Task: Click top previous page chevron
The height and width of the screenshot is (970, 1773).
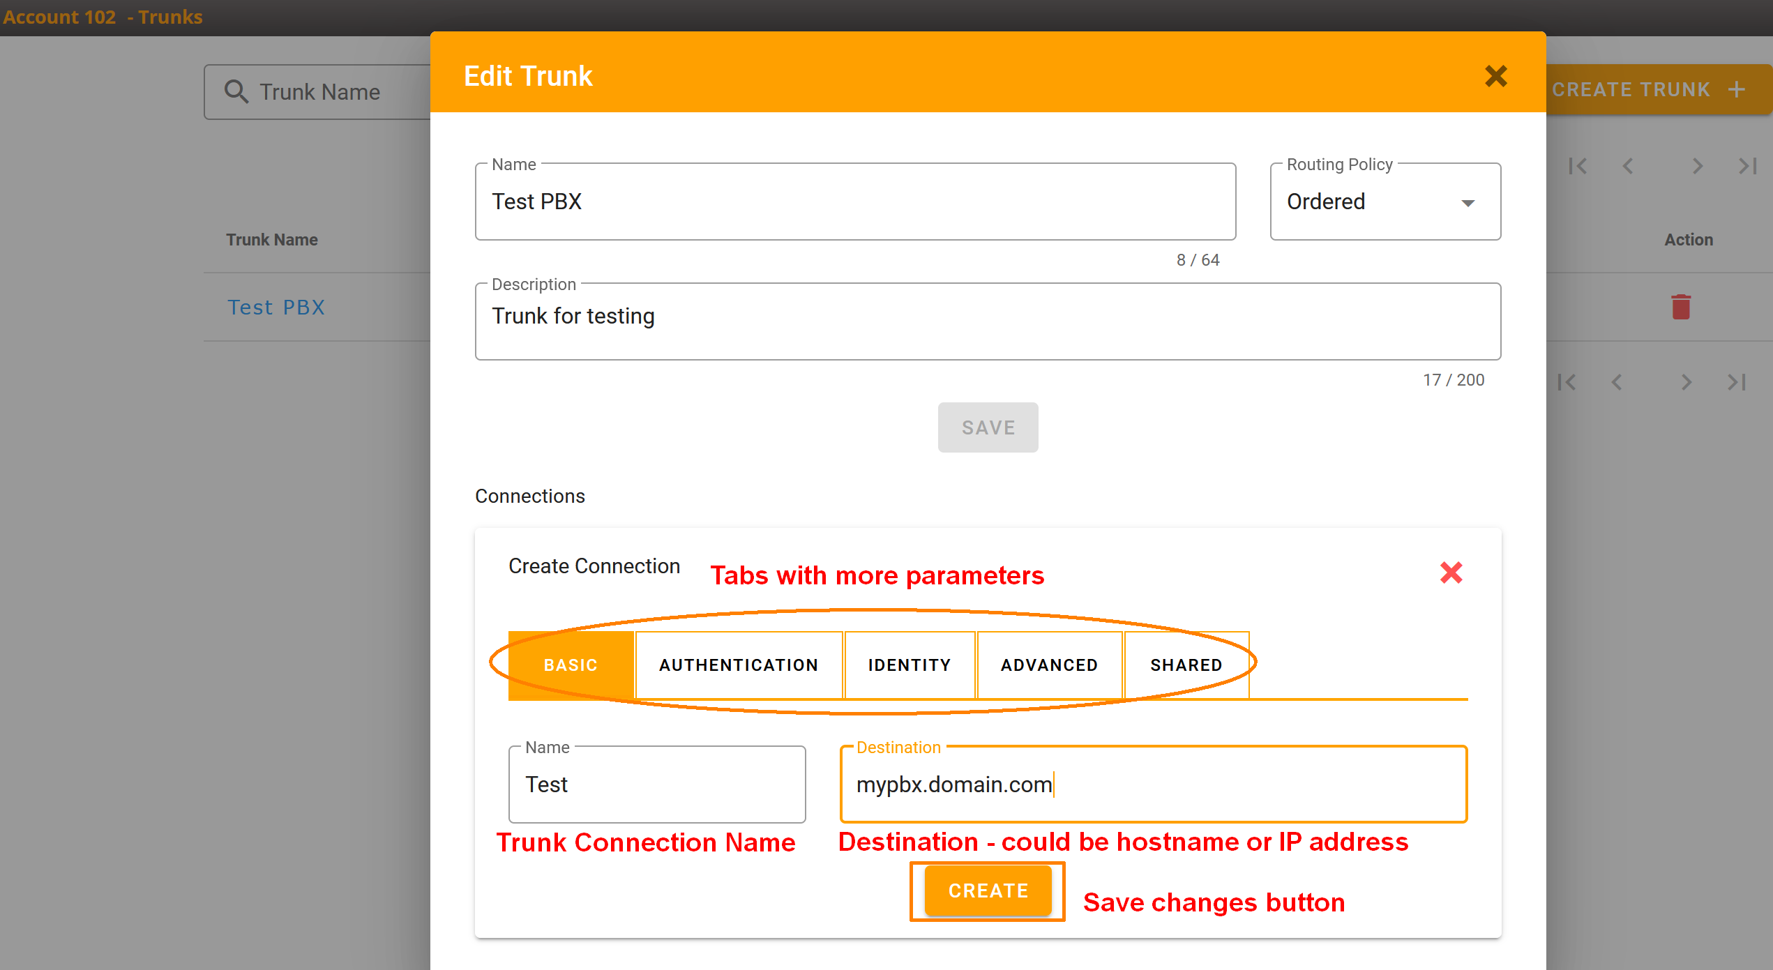Action: click(1628, 166)
